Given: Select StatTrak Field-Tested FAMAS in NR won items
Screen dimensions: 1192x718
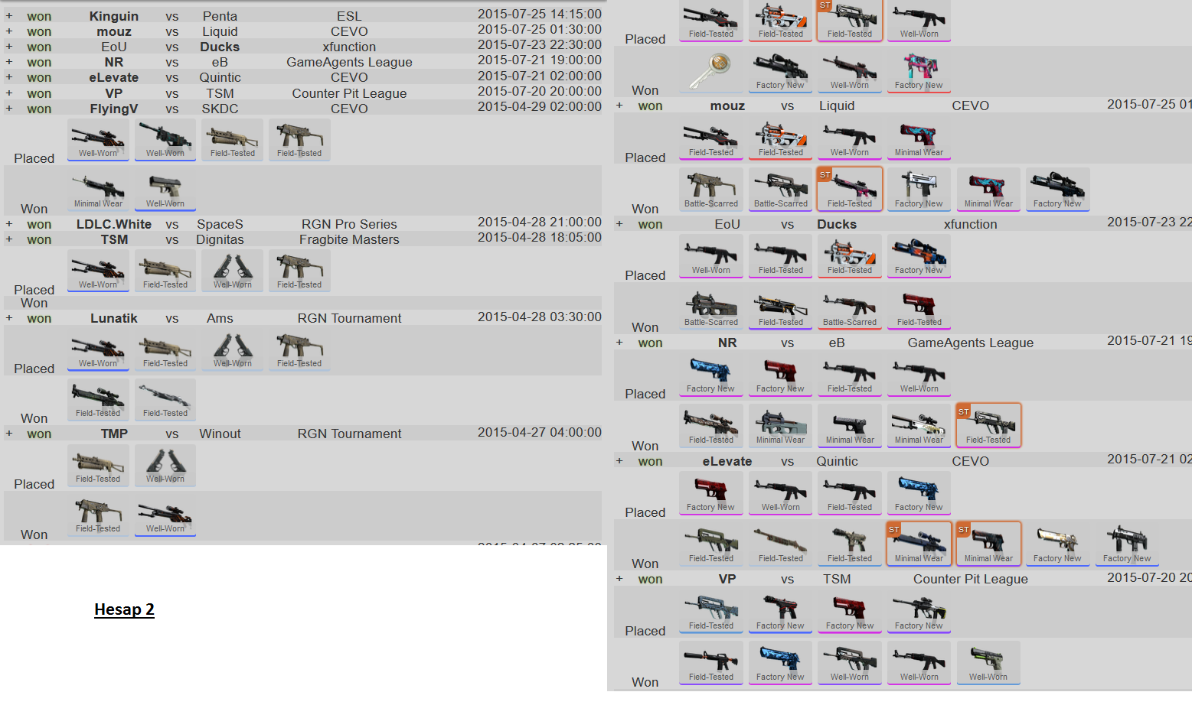Looking at the screenshot, I should click(988, 426).
